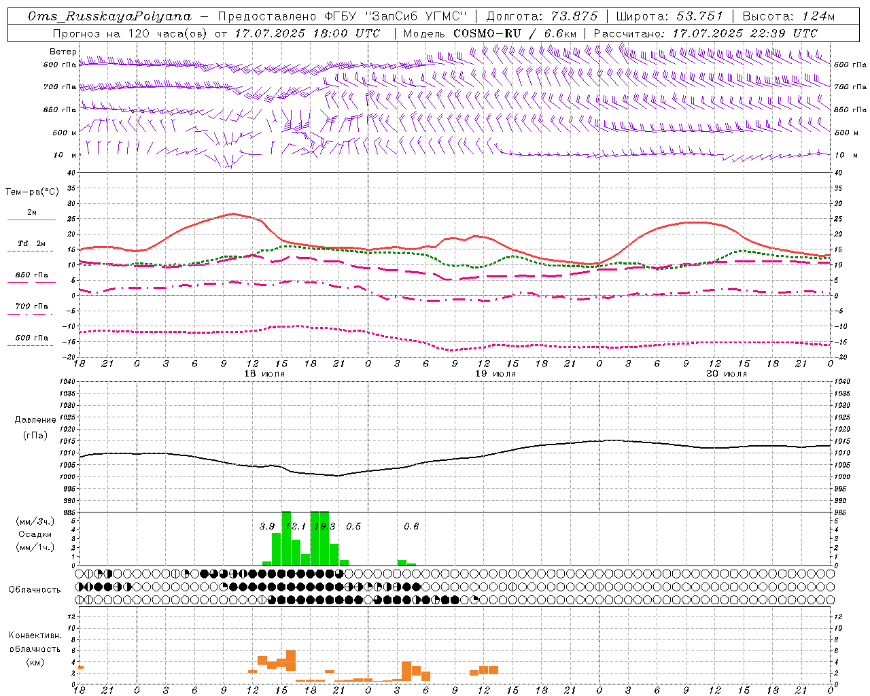Screen dimensions: 870x696
Task: Select the "18 июля" date label
Action: coord(264,374)
